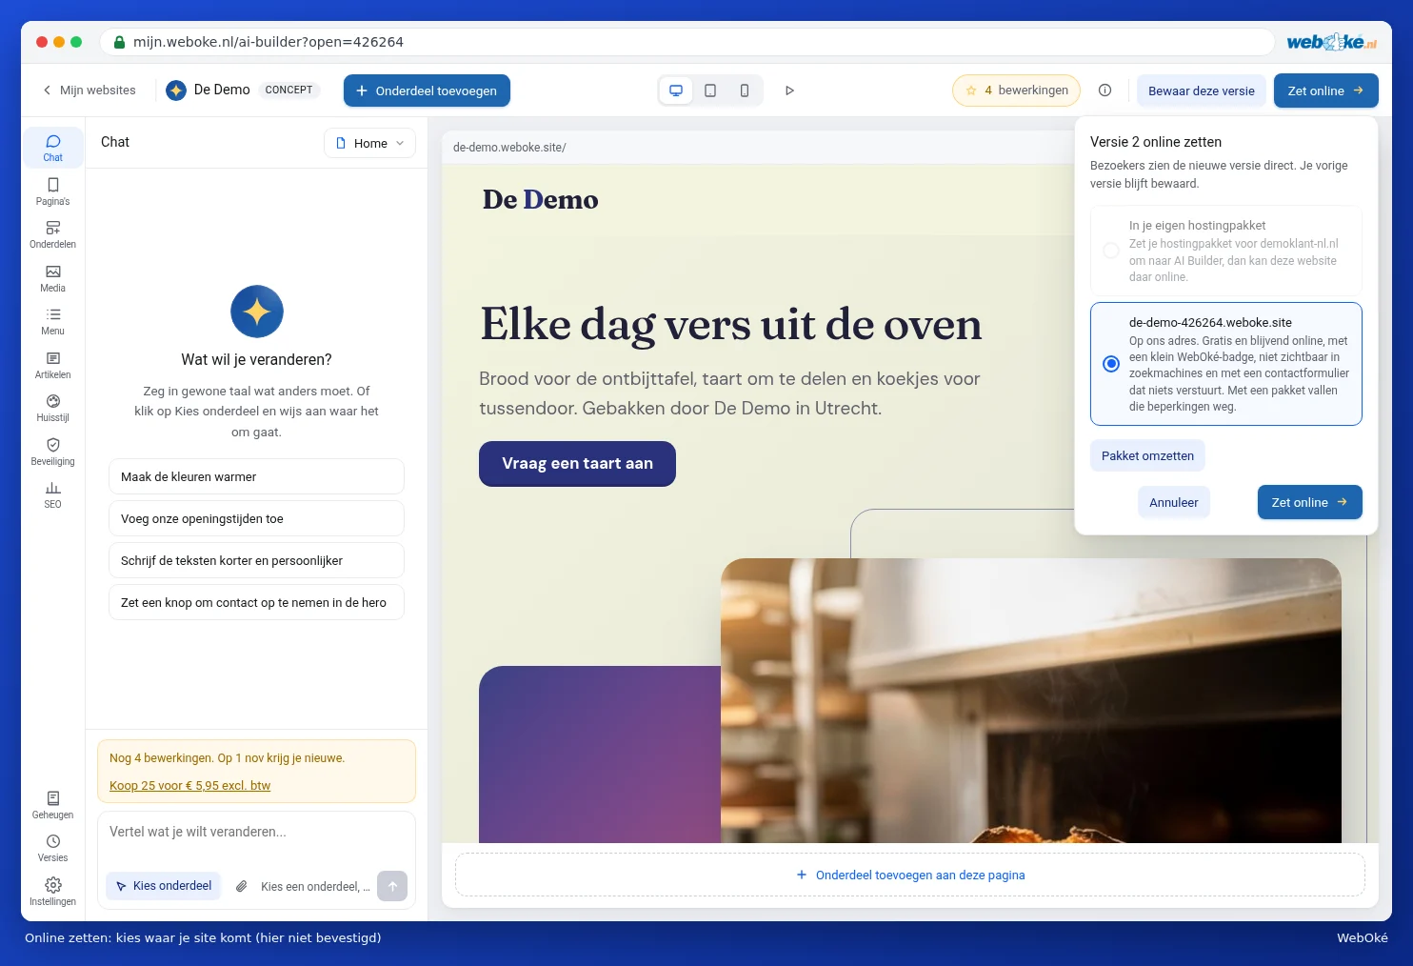Open Onderdelen in the sidebar
Screen dimensions: 1413x966
pos(52,234)
